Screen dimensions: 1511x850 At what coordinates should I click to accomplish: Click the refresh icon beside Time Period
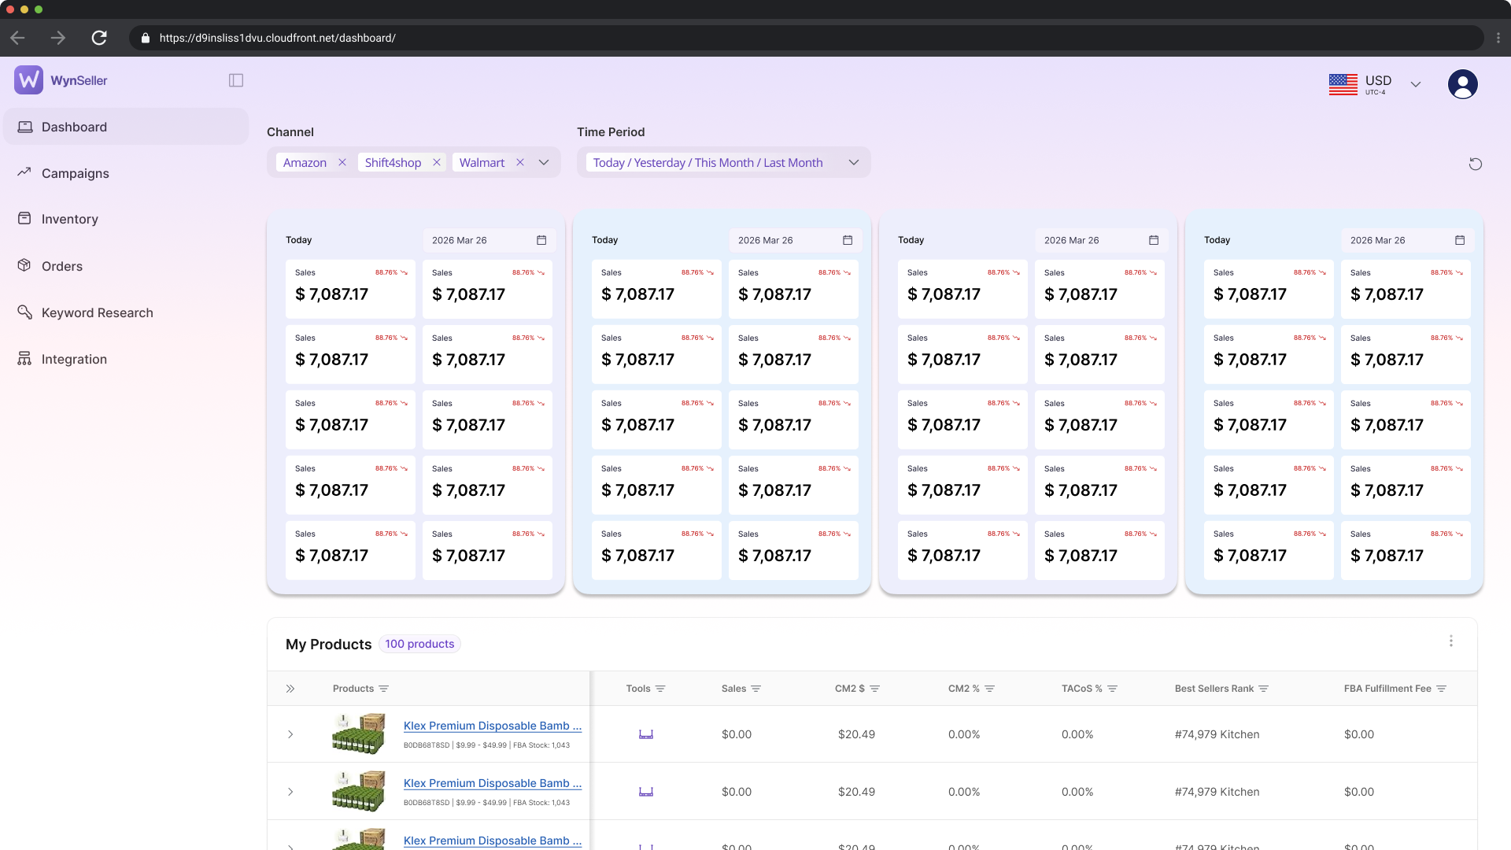click(x=1476, y=164)
